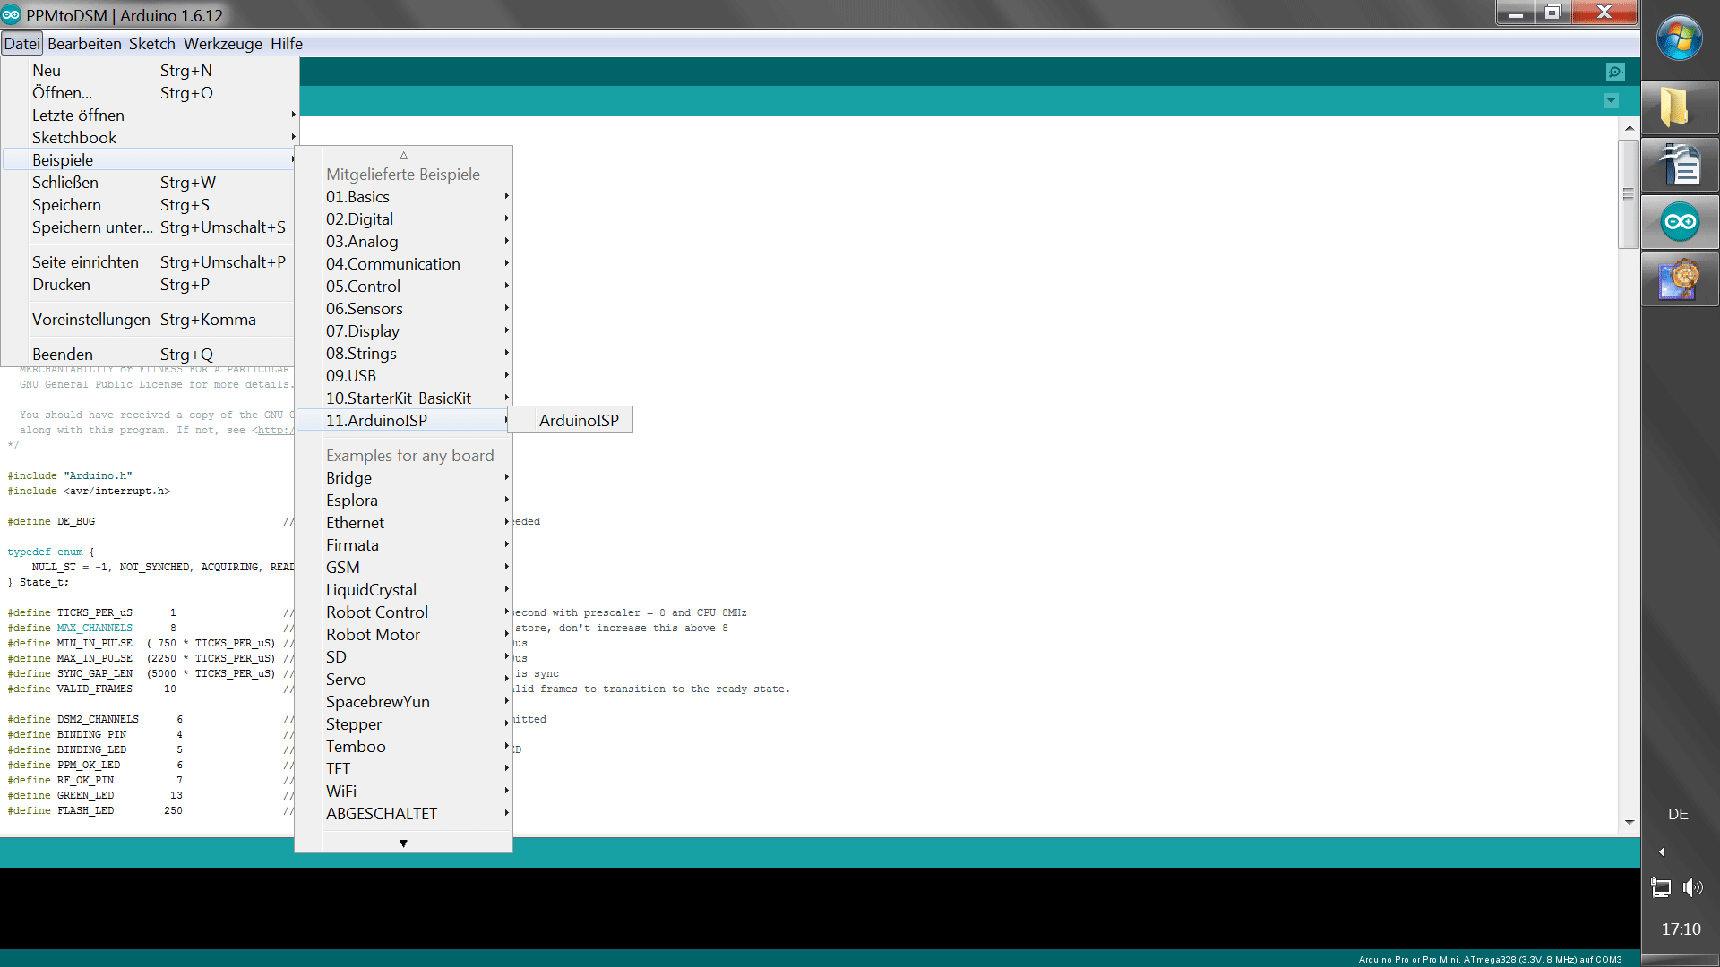Click editor scrollbar down arrow
This screenshot has height=967, width=1720.
pyautogui.click(x=1629, y=823)
